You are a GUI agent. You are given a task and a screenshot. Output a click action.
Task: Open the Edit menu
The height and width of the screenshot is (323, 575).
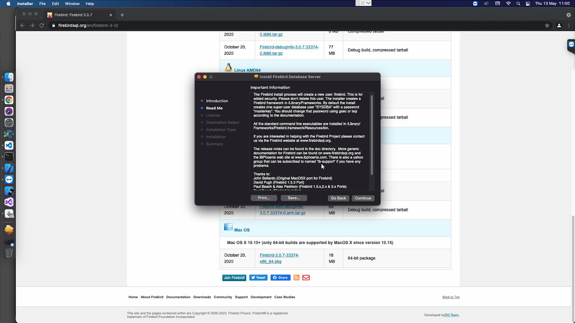[x=55, y=4]
